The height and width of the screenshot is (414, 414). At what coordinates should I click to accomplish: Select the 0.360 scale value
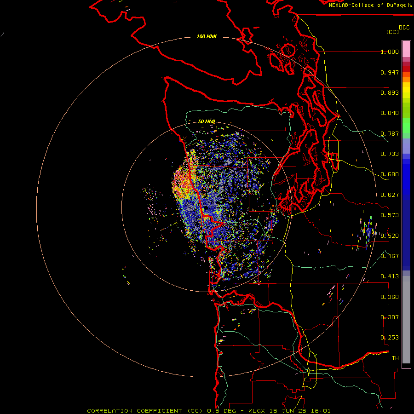point(390,297)
